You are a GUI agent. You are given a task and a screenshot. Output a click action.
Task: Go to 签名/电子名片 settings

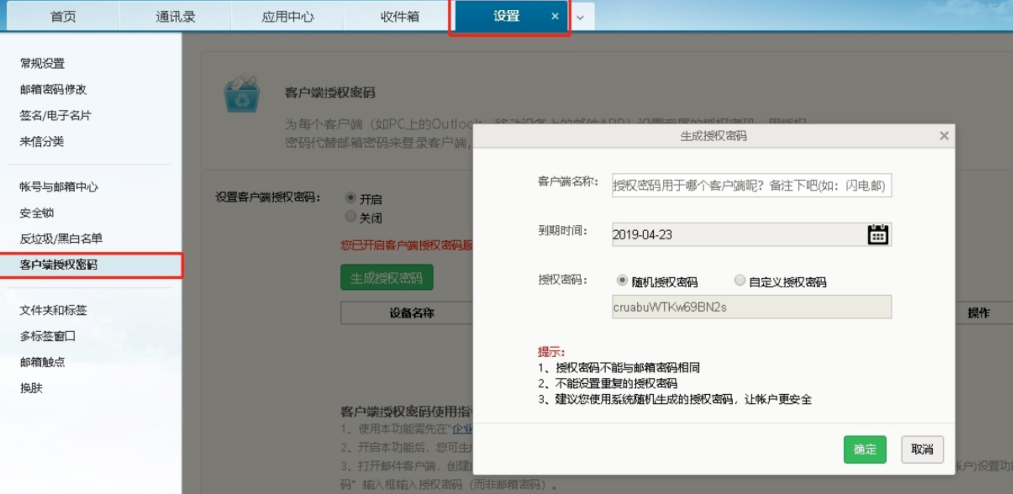(56, 115)
